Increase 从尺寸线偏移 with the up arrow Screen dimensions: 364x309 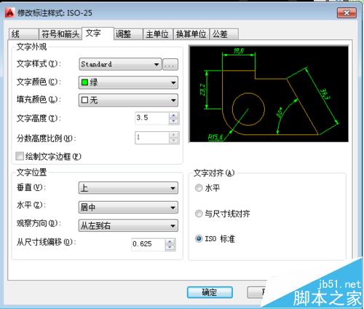pyautogui.click(x=170, y=241)
